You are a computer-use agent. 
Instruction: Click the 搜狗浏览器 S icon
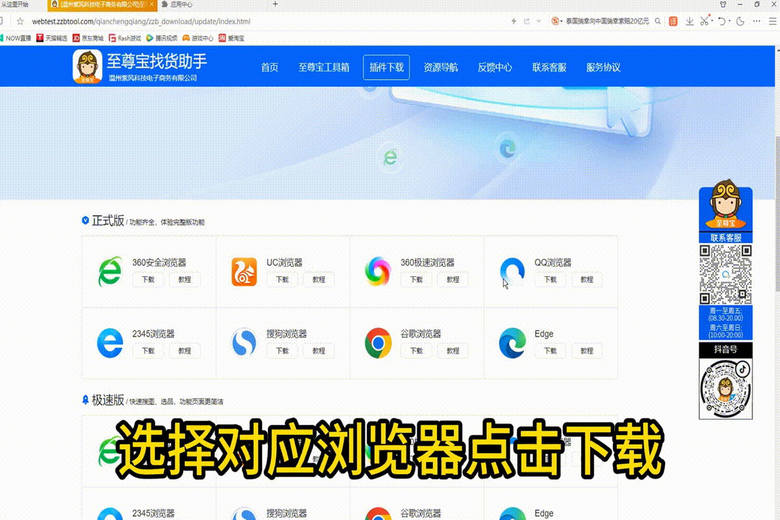click(x=244, y=343)
